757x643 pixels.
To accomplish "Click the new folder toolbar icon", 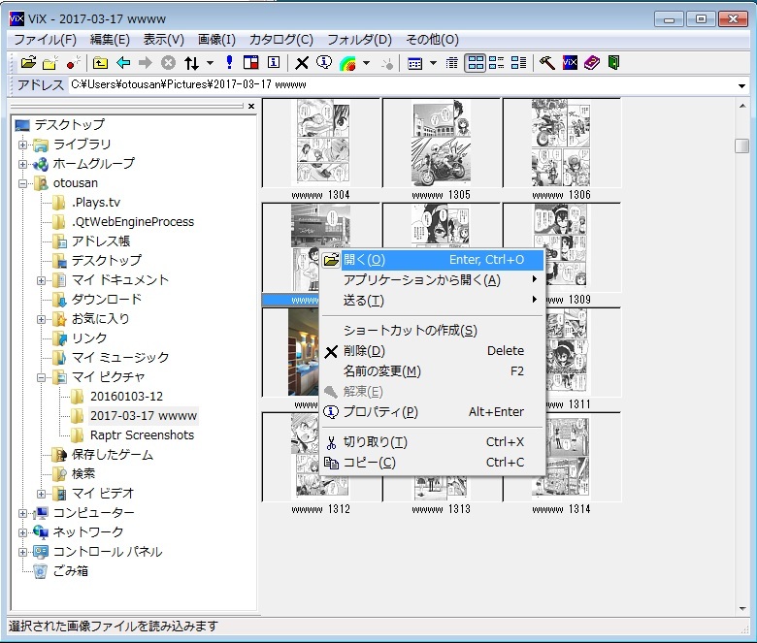I will pos(50,63).
